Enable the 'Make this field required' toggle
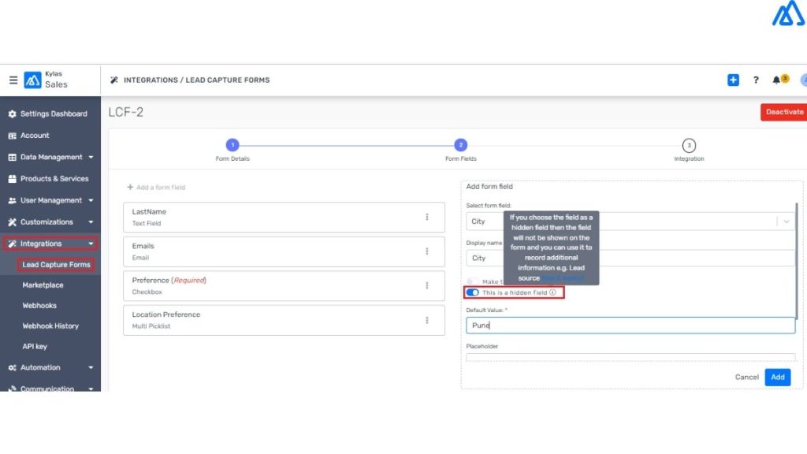Image resolution: width=807 pixels, height=454 pixels. click(x=473, y=282)
